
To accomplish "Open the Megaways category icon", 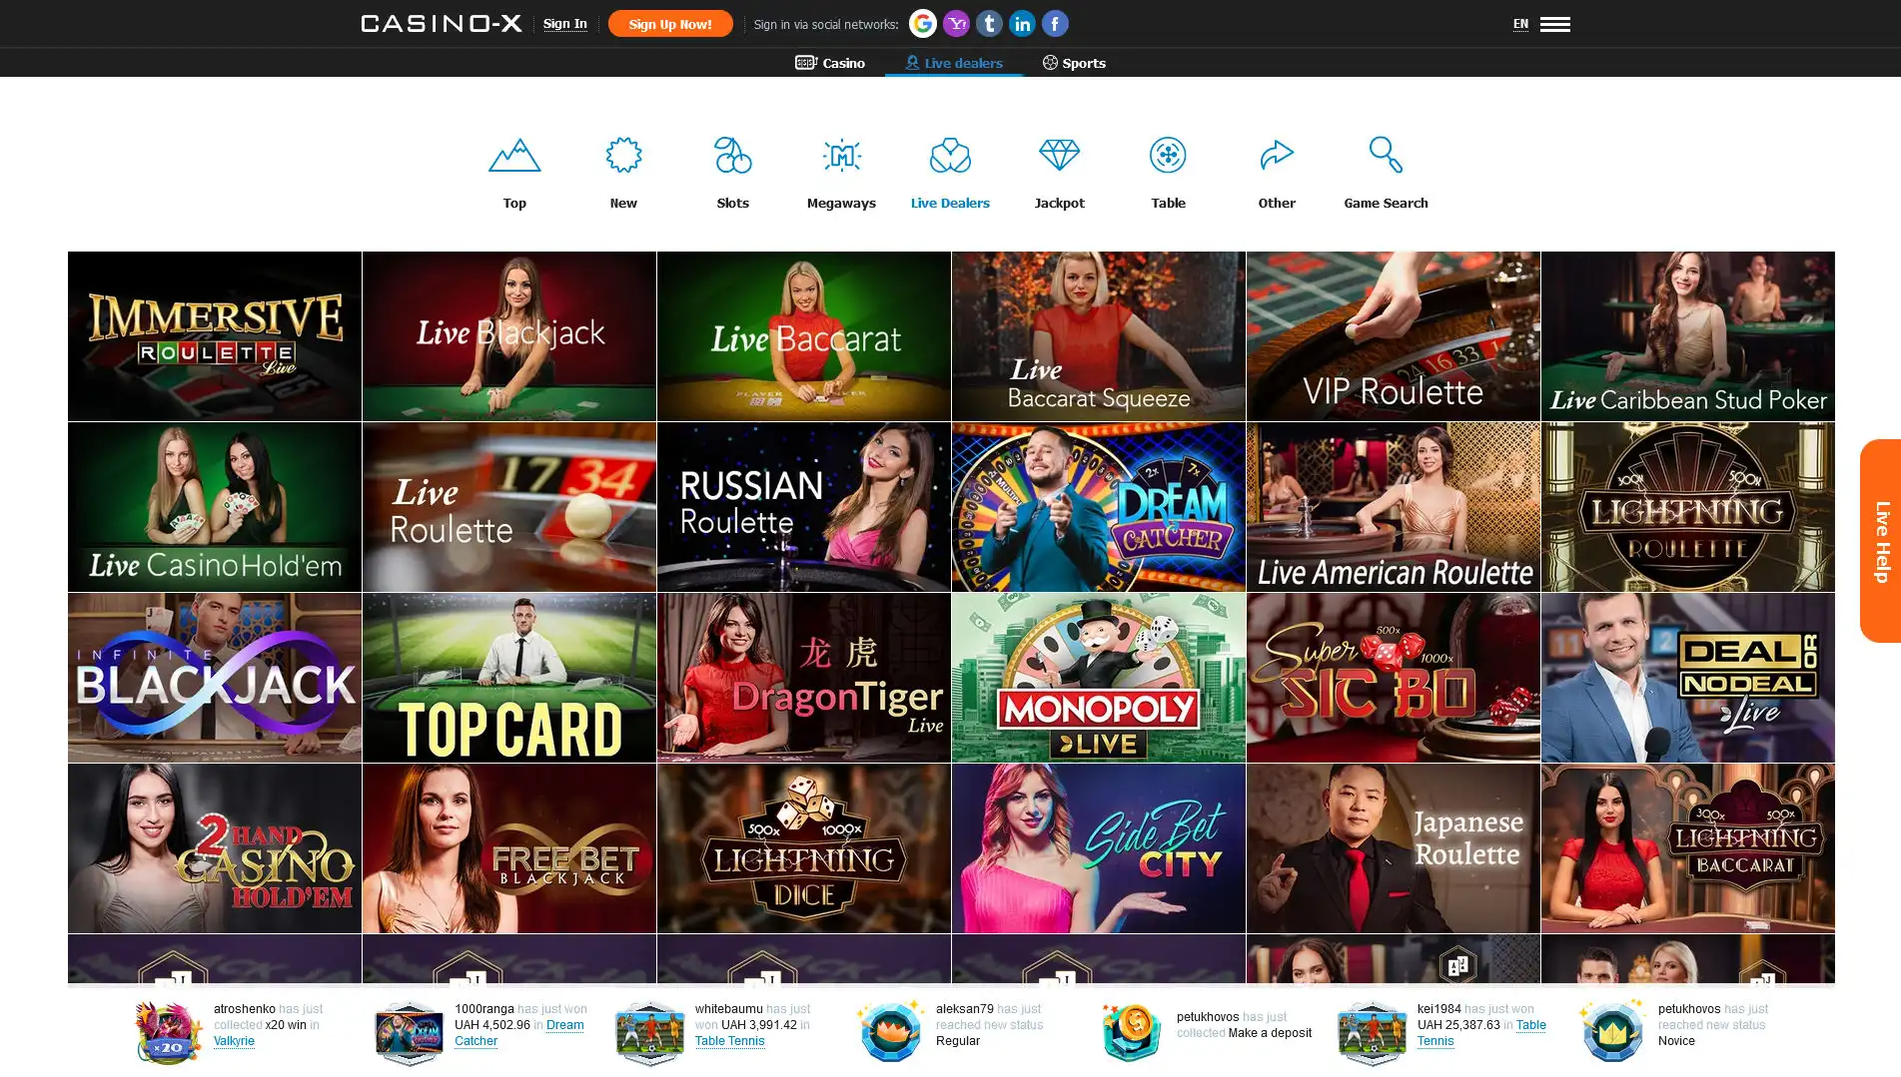I will 841,157.
